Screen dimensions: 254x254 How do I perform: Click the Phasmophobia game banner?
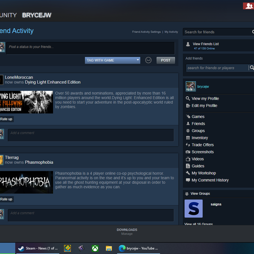click(x=26, y=182)
